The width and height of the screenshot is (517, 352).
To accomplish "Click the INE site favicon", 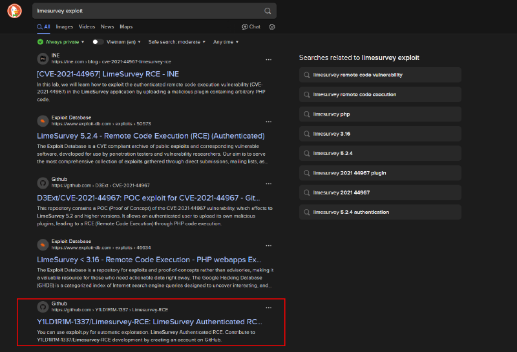I will pyautogui.click(x=43, y=58).
